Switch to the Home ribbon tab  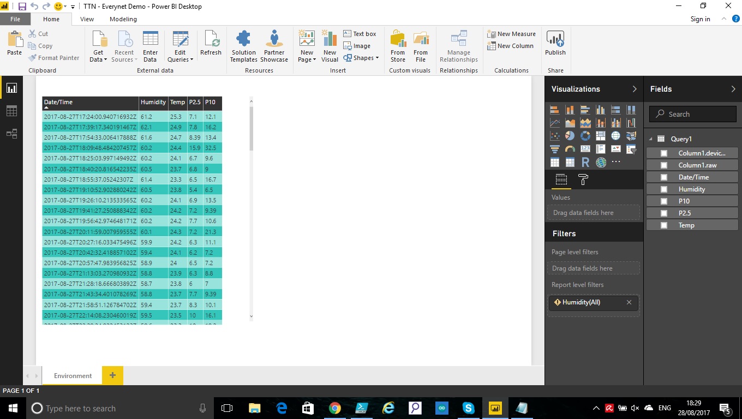(x=51, y=19)
